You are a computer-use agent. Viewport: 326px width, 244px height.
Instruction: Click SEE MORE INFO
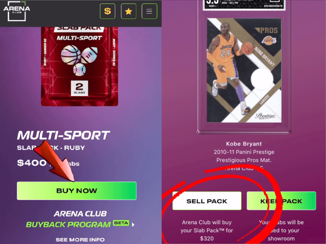coord(80,240)
